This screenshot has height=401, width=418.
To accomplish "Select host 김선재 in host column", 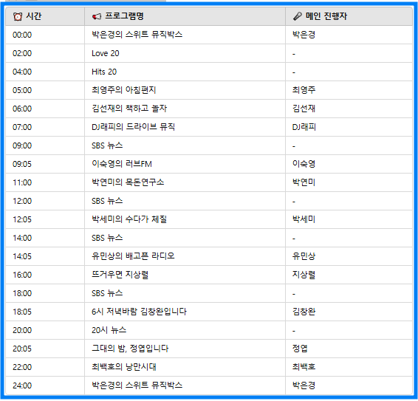I will 304,109.
